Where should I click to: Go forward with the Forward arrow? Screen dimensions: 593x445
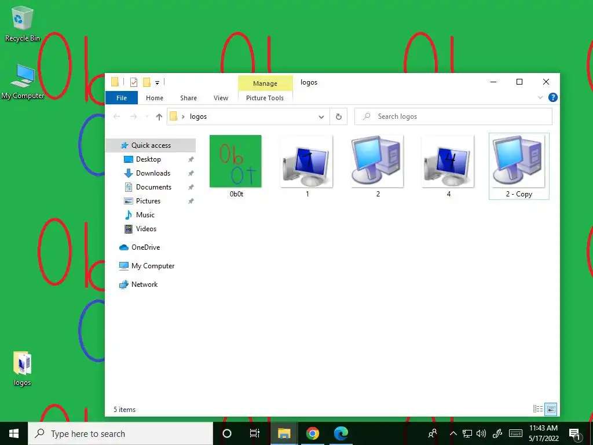click(x=133, y=116)
